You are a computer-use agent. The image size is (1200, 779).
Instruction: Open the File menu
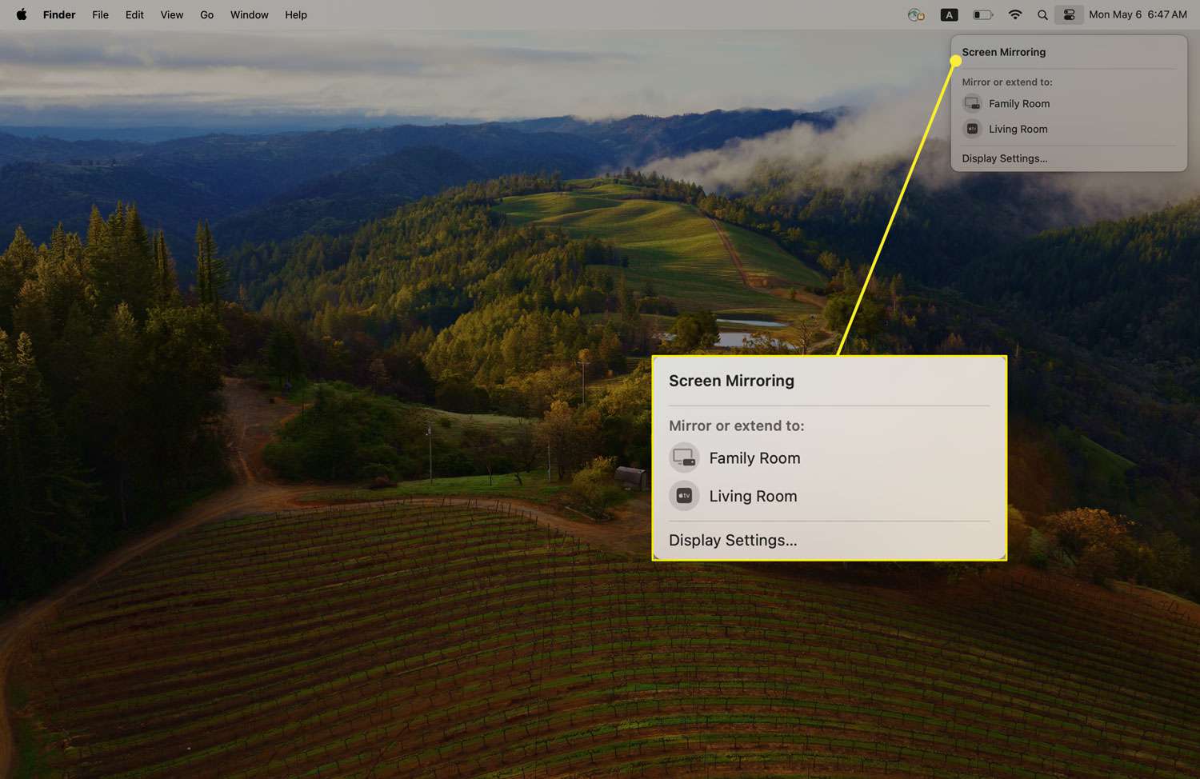(100, 14)
